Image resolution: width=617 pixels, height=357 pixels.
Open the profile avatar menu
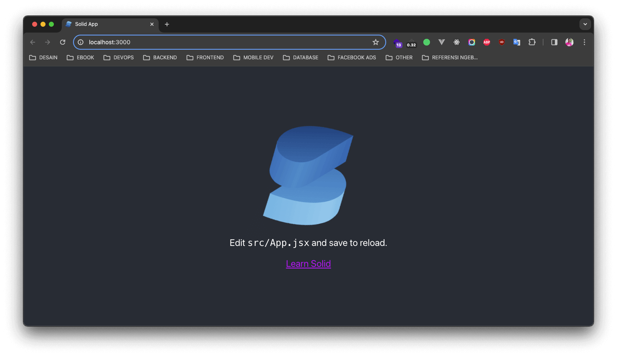pos(569,42)
